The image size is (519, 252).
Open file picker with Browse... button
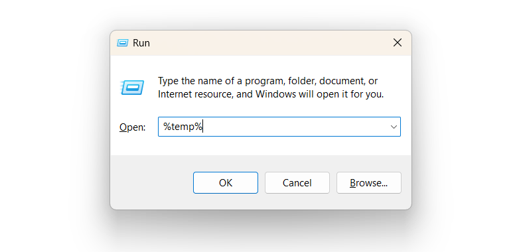point(369,182)
